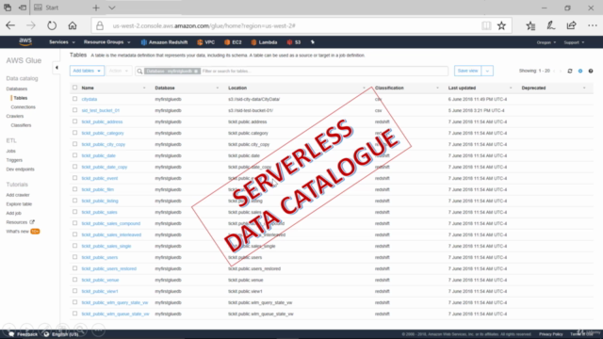Open Connections in sidebar
Image resolution: width=603 pixels, height=339 pixels.
[23, 106]
